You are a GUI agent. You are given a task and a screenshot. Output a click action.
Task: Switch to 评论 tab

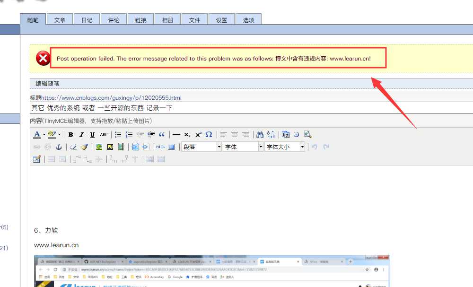coord(114,20)
